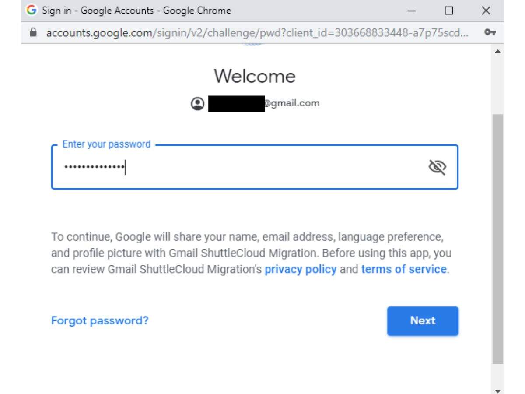Minimize the Chrome sign-in window
The image size is (525, 394).
[412, 11]
